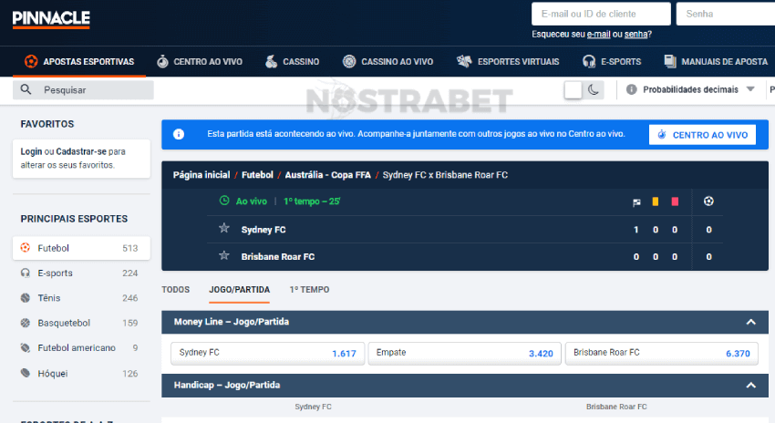Bet on Empate at 3.420
Image resolution: width=775 pixels, height=423 pixels.
pos(465,354)
